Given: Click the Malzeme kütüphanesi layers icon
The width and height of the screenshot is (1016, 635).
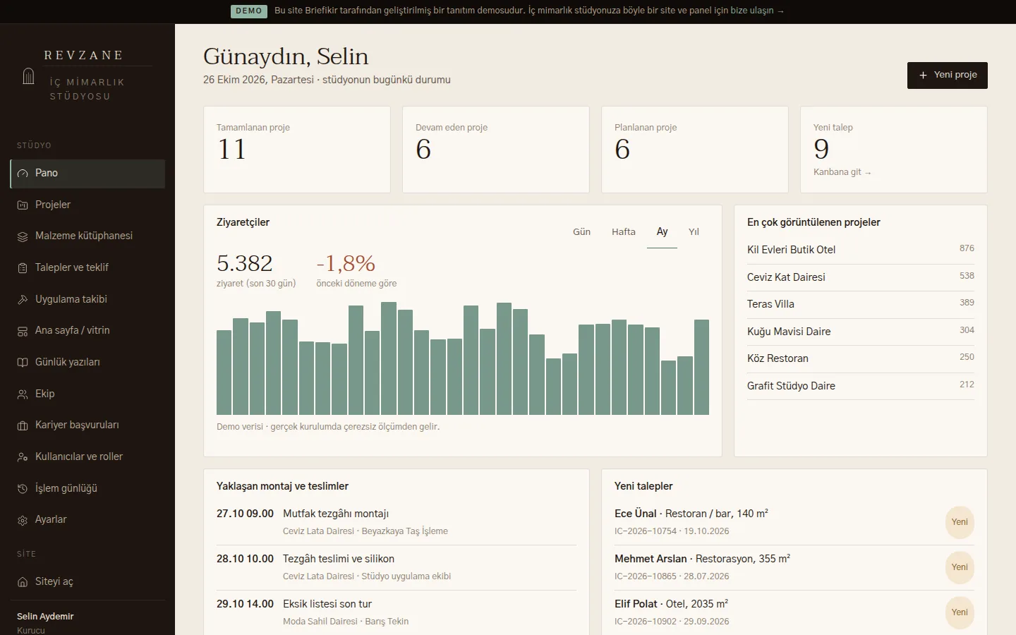Looking at the screenshot, I should 23,236.
